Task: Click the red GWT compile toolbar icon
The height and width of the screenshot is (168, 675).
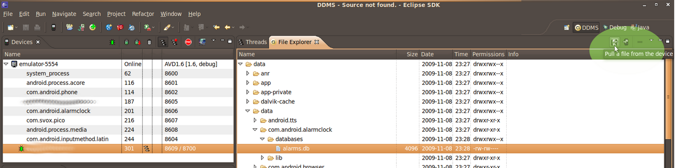Action: (x=120, y=27)
